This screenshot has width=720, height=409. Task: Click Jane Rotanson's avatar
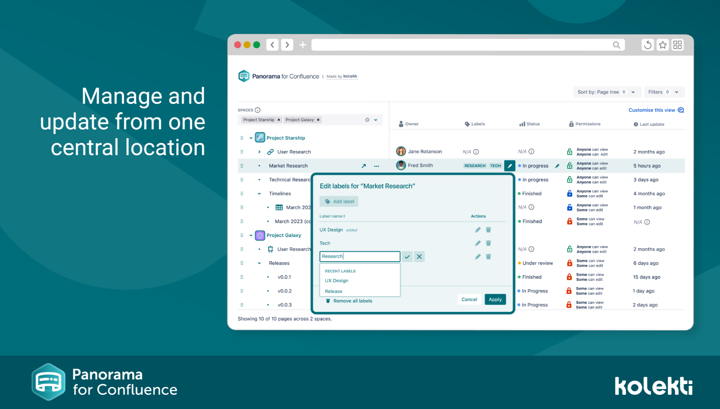401,151
